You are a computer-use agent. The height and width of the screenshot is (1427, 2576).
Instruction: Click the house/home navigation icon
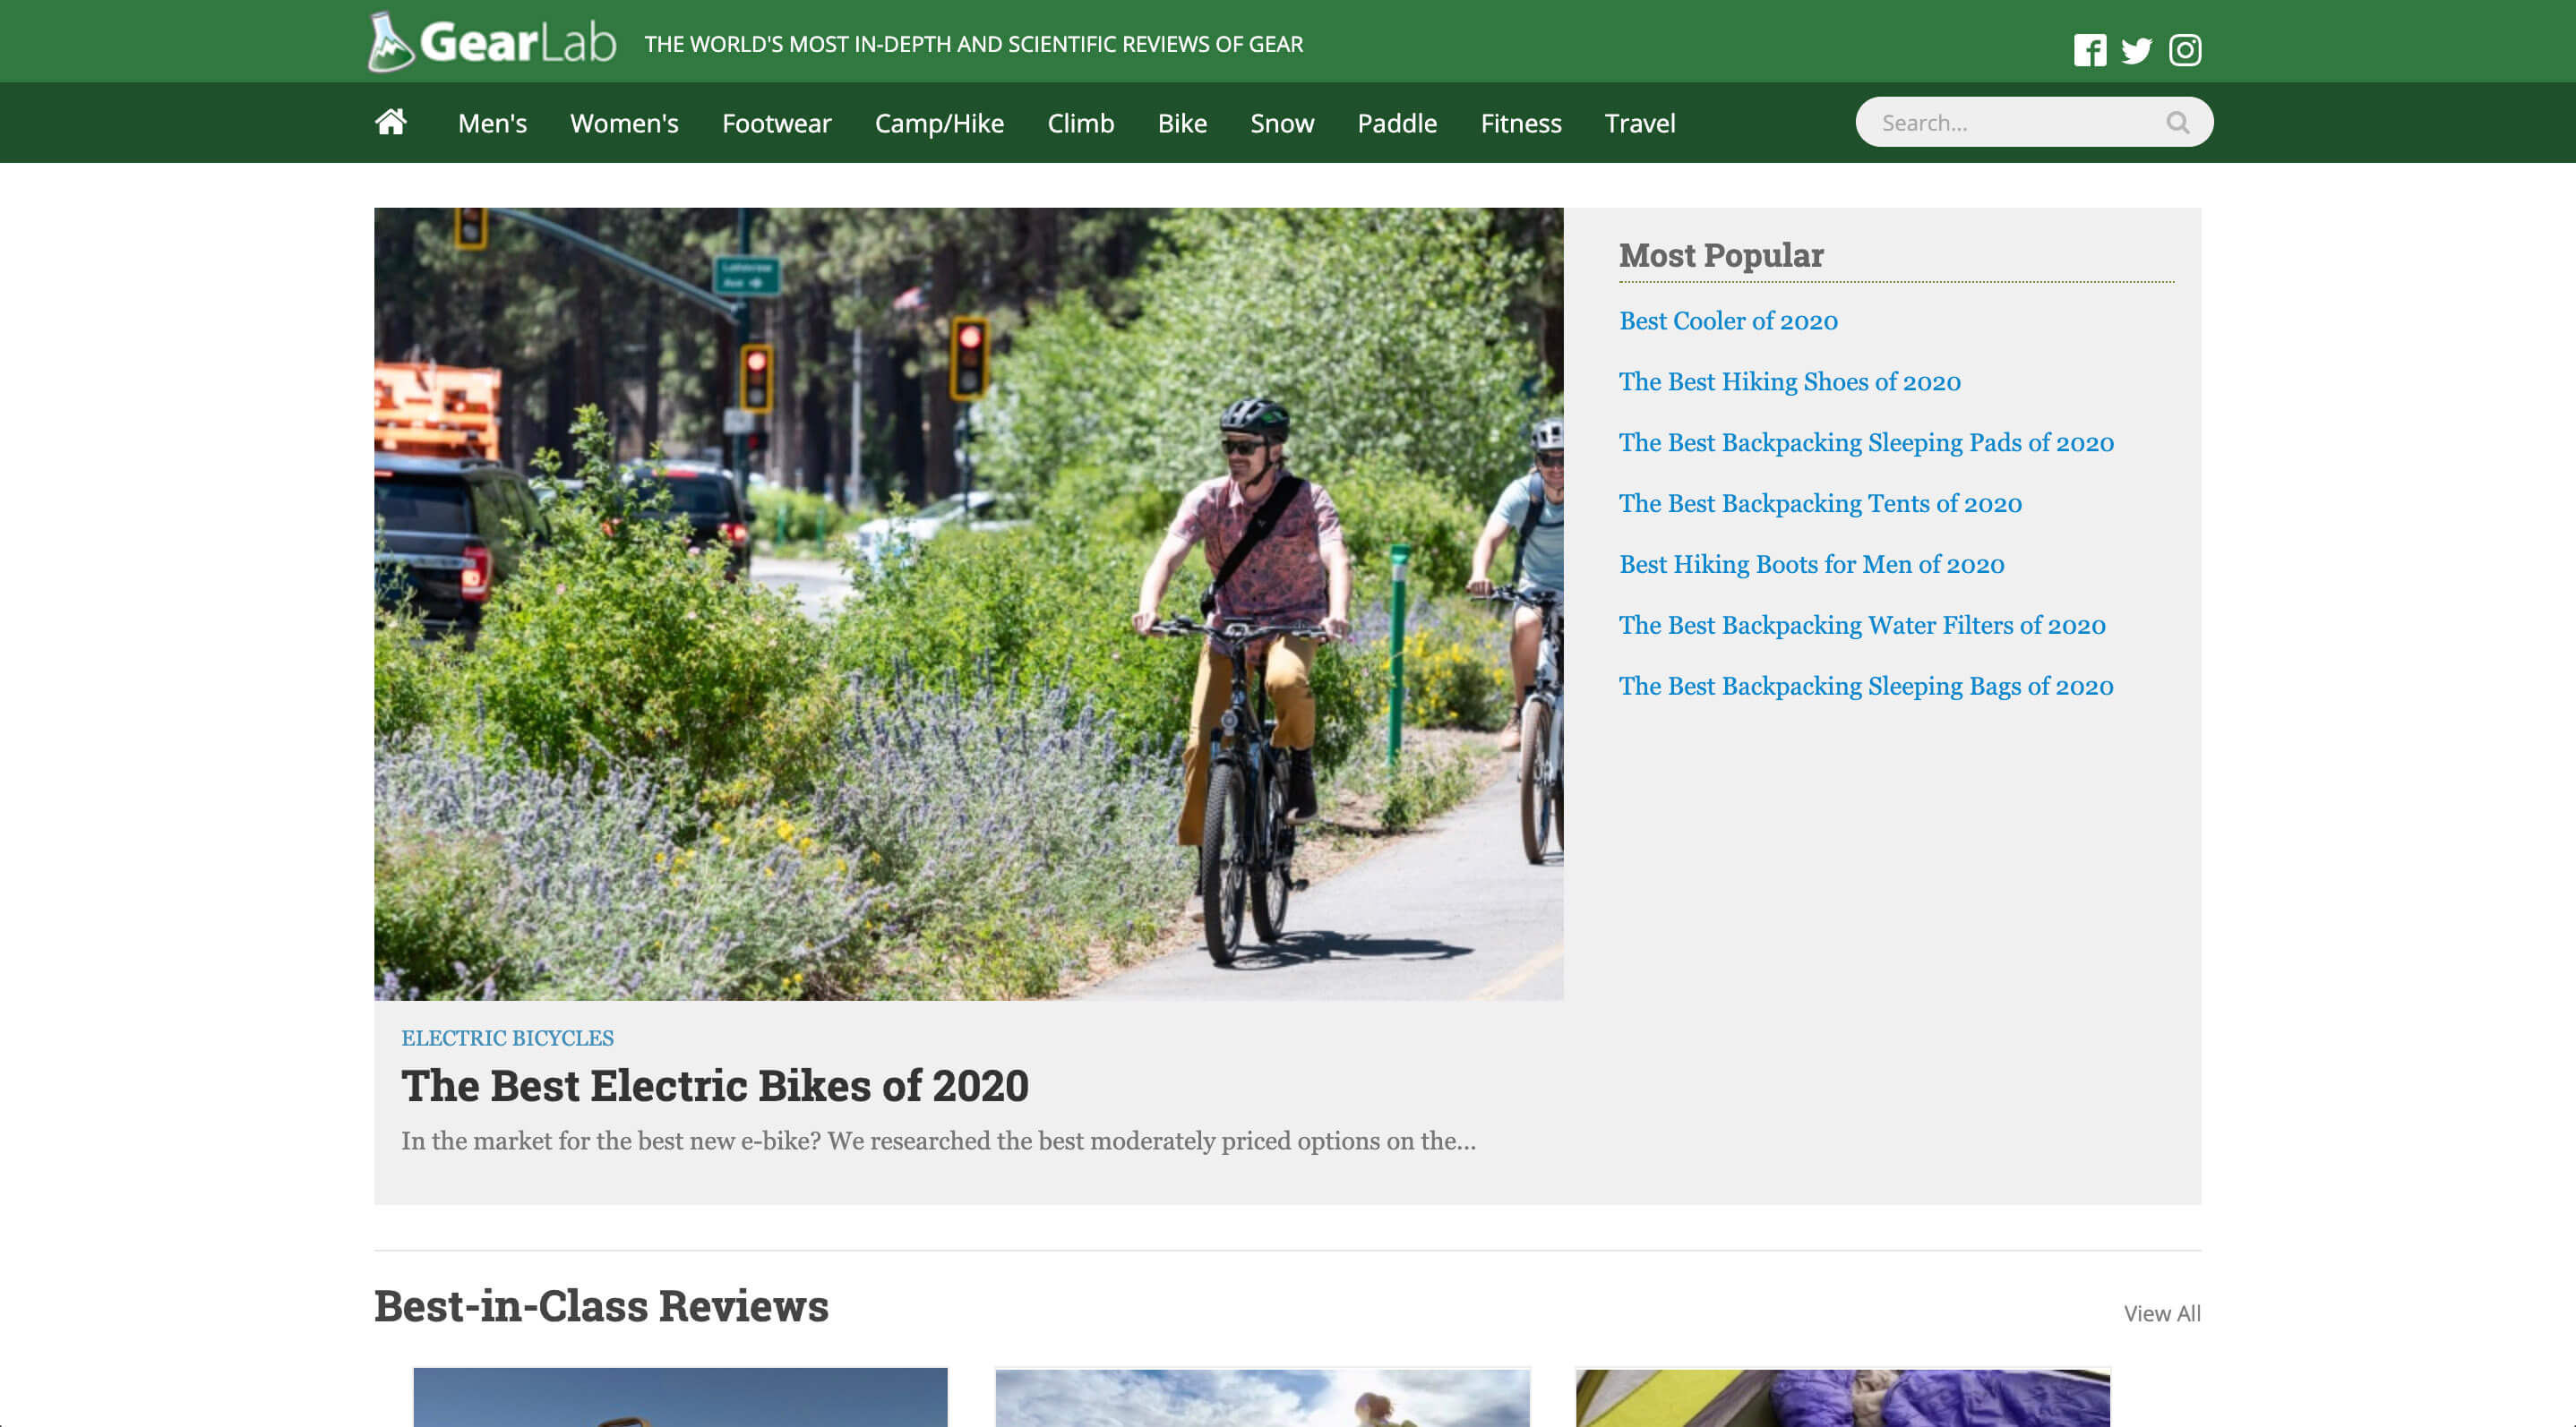click(x=391, y=121)
